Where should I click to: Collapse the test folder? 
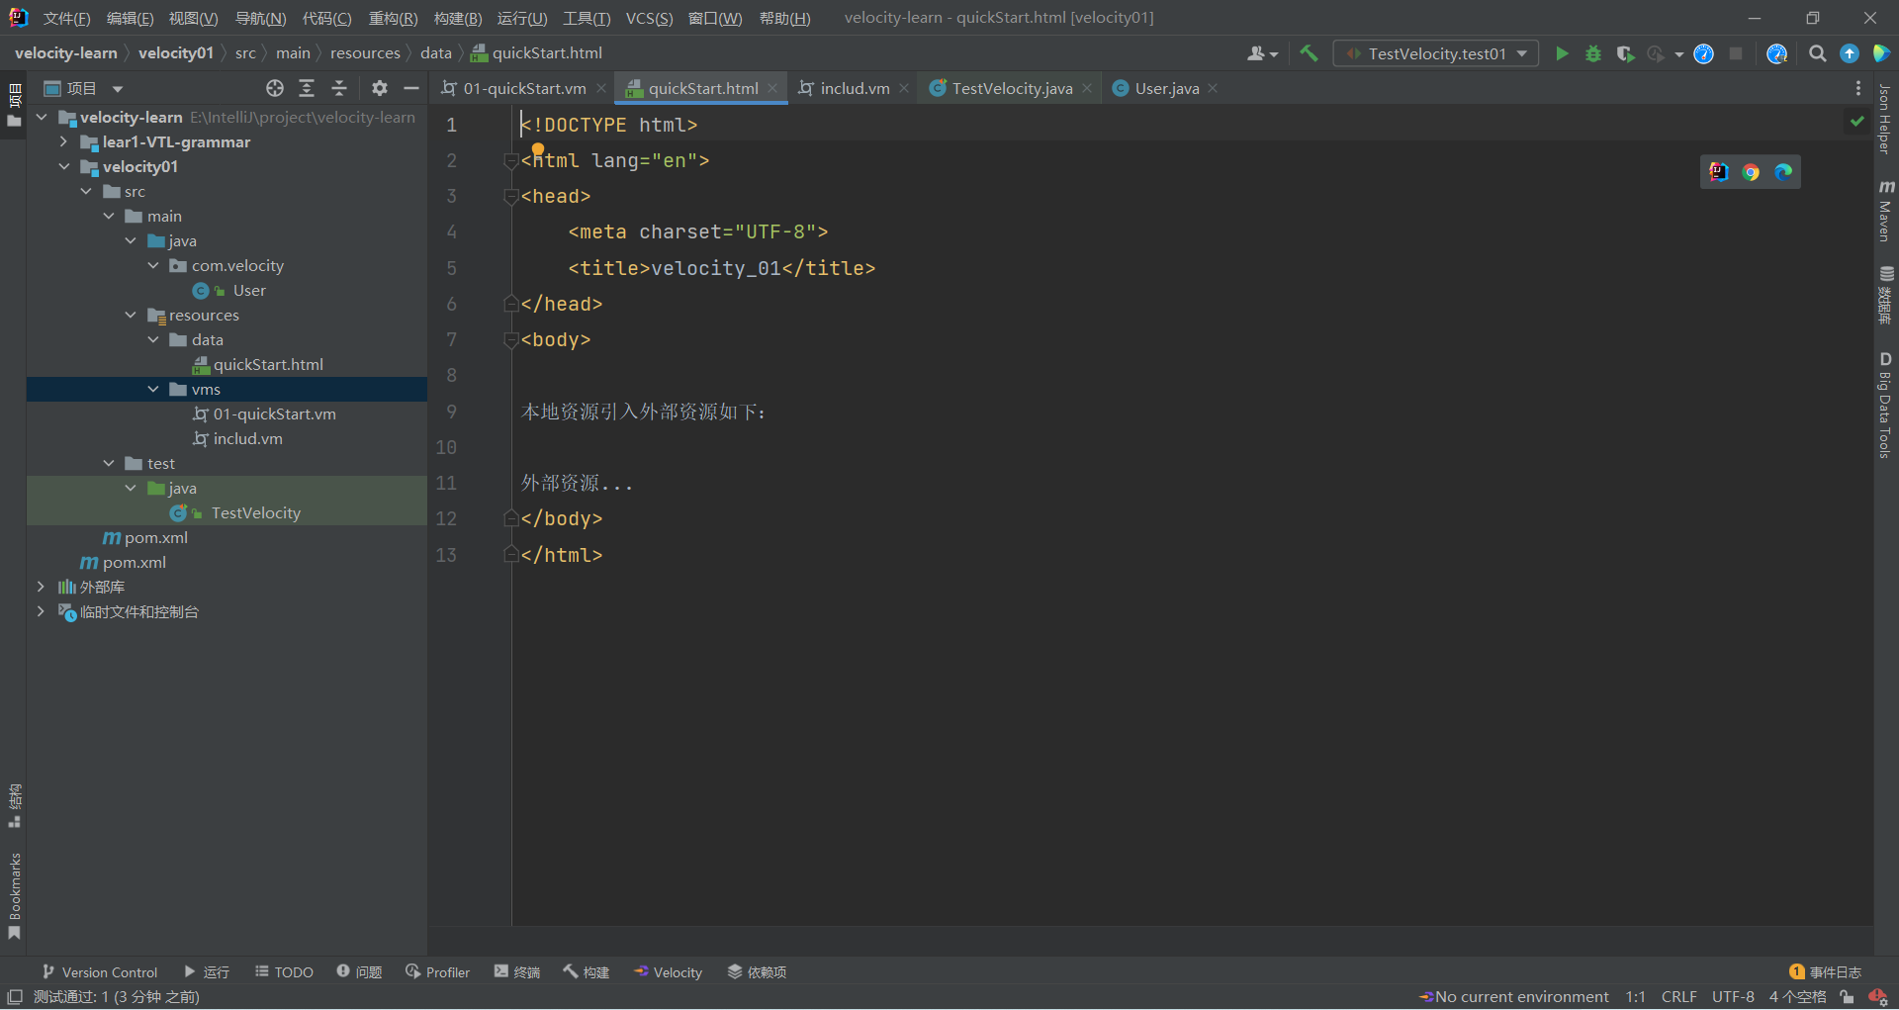point(109,463)
